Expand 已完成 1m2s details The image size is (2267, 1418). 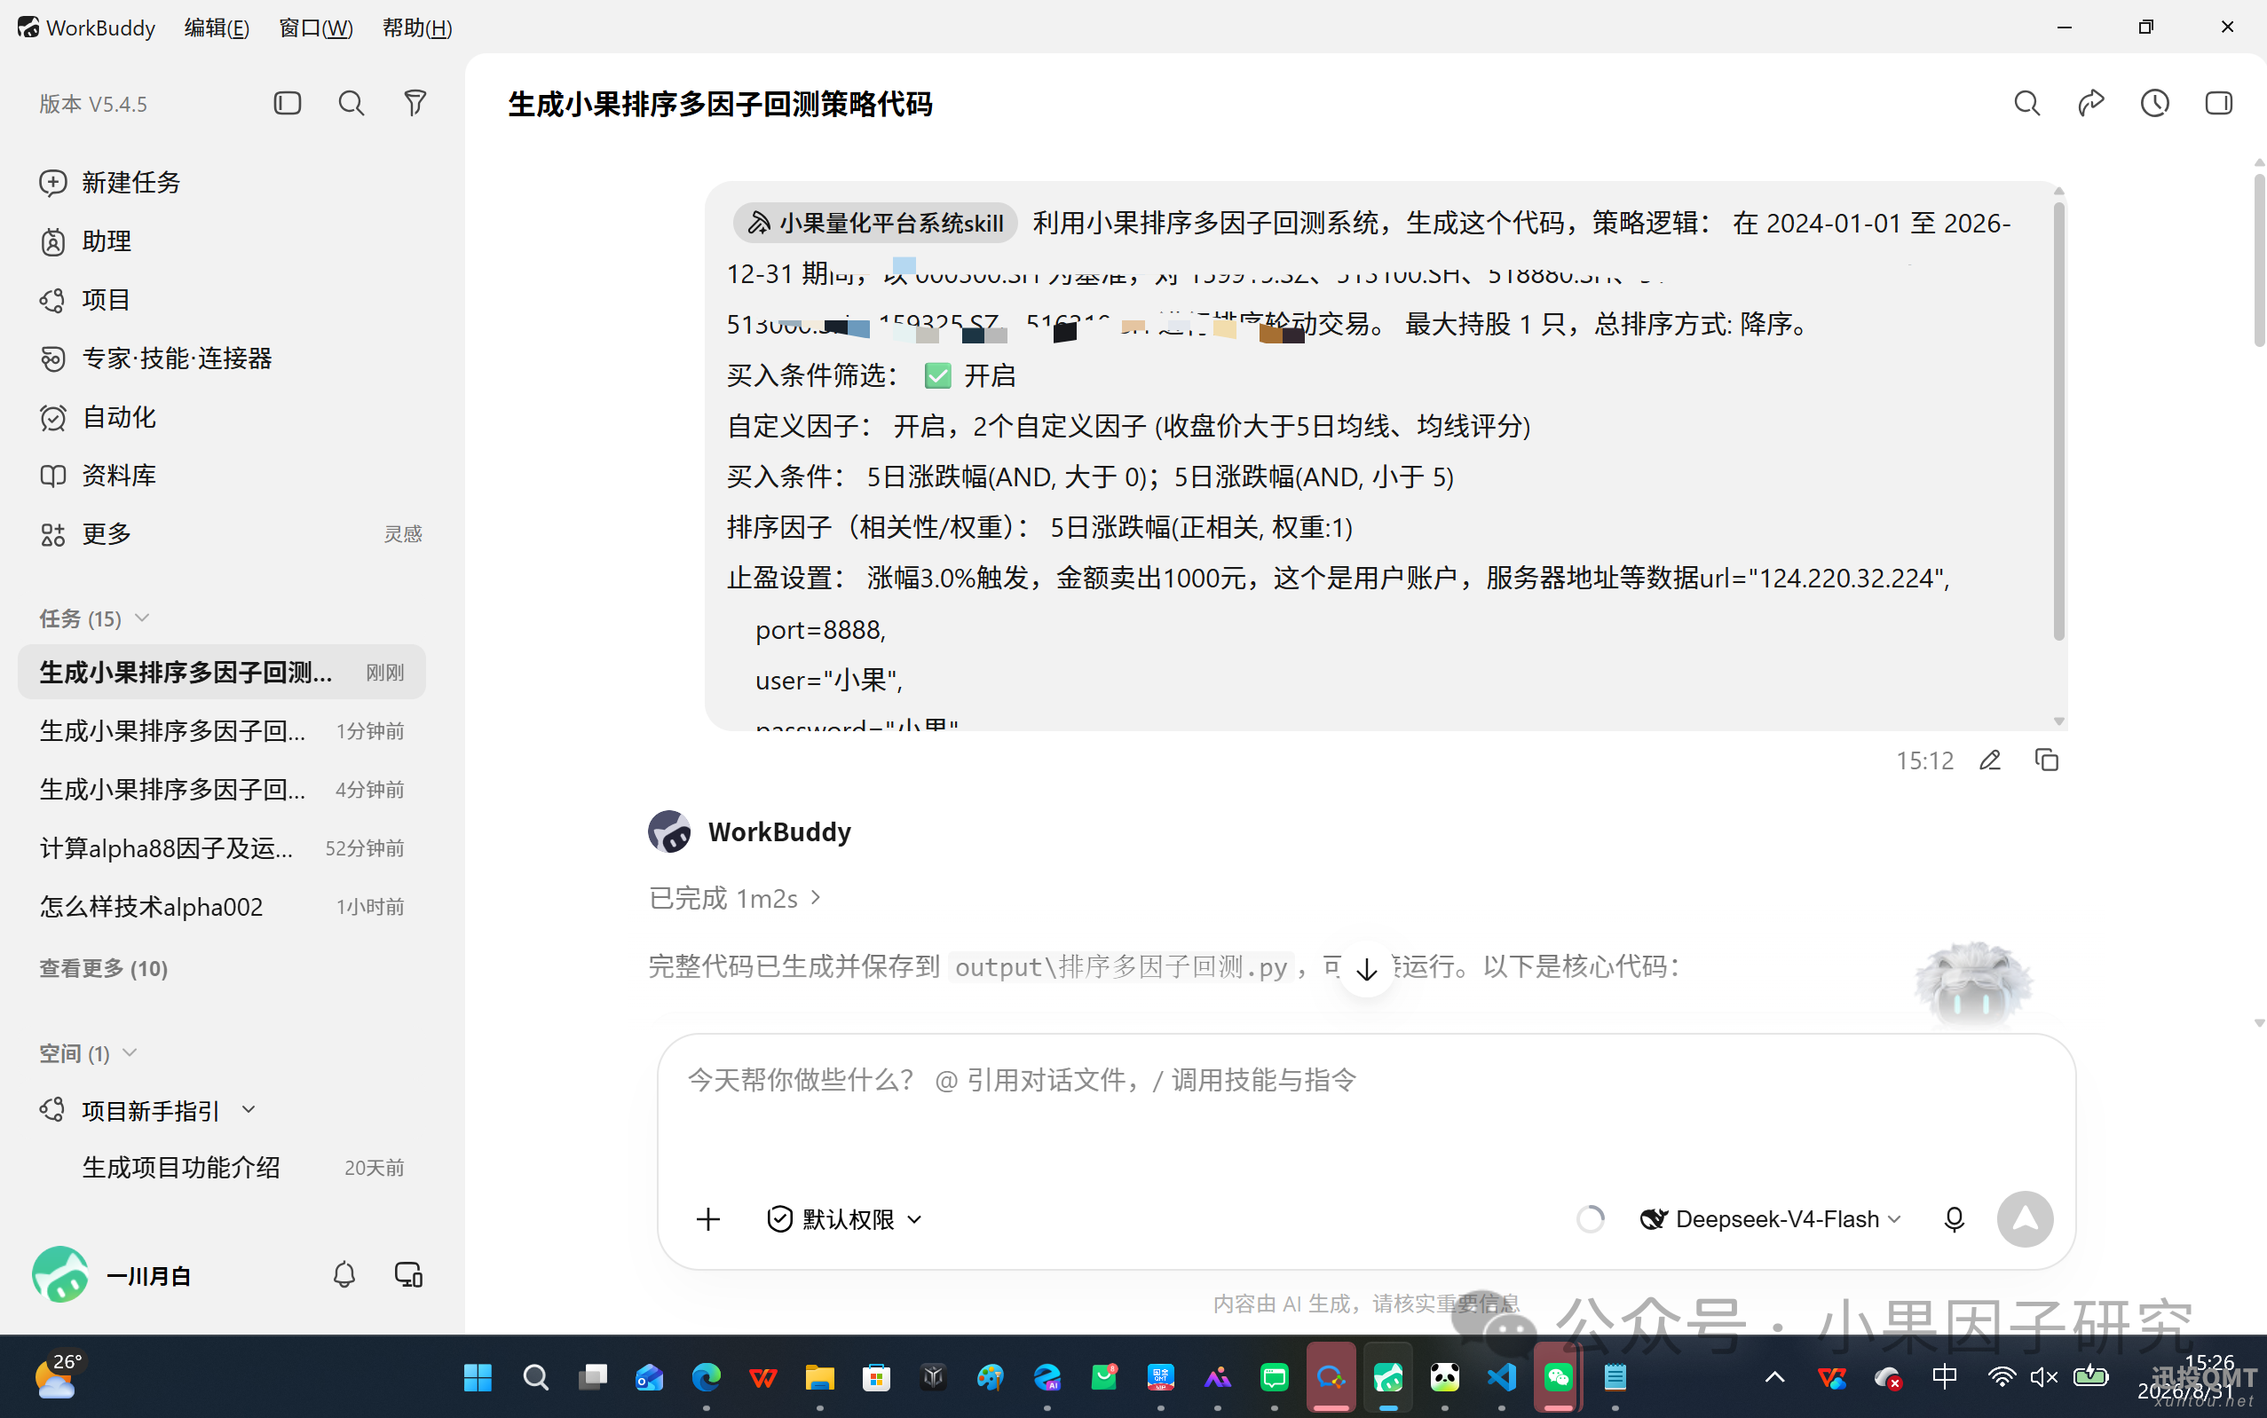736,897
